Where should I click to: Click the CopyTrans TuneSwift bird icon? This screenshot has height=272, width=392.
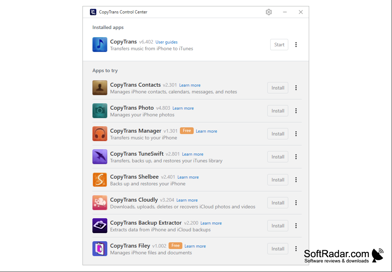tap(100, 157)
